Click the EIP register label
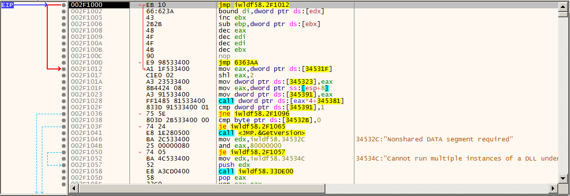 click(x=8, y=5)
